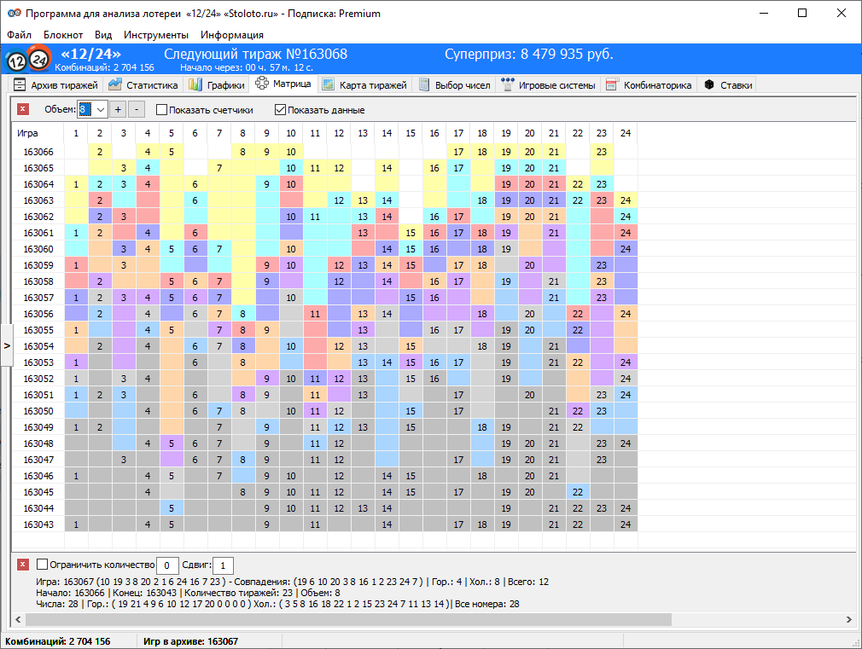Open the Объем dropdown list
The height and width of the screenshot is (649, 862).
pos(100,109)
